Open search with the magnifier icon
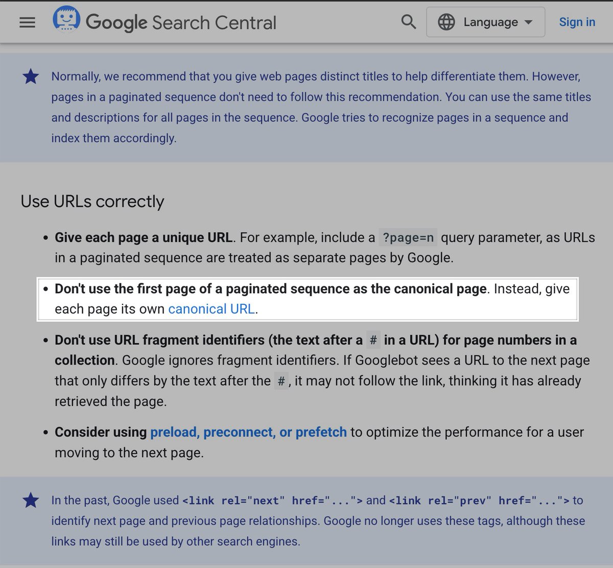 click(408, 22)
